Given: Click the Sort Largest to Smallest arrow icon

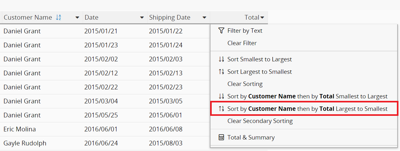Looking at the screenshot, I should click(x=221, y=72).
